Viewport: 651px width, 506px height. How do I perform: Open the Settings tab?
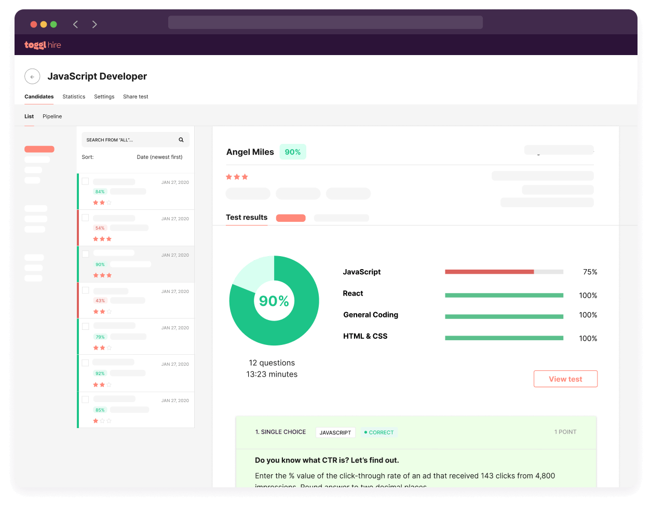104,97
